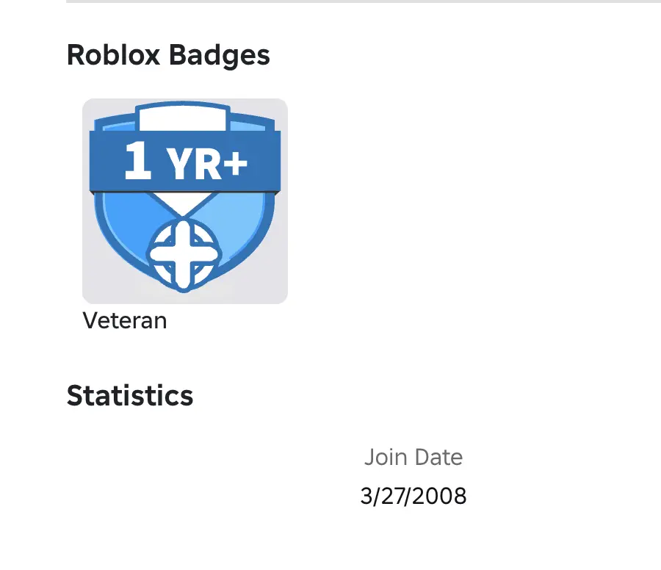Select the white cross emblem on the badge
The image size is (661, 570).
(184, 253)
